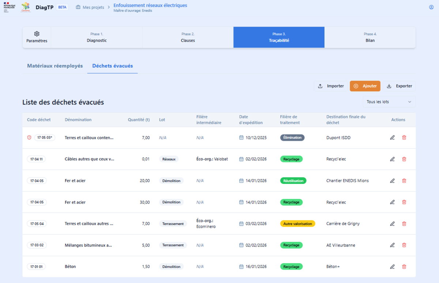439x283 pixels.
Task: Click calendar icon beside 10/12/2025 date
Action: point(241,138)
